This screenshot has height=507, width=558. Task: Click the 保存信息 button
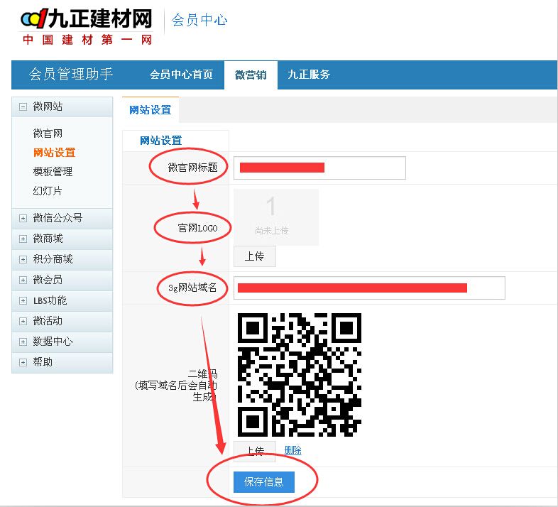pos(264,482)
